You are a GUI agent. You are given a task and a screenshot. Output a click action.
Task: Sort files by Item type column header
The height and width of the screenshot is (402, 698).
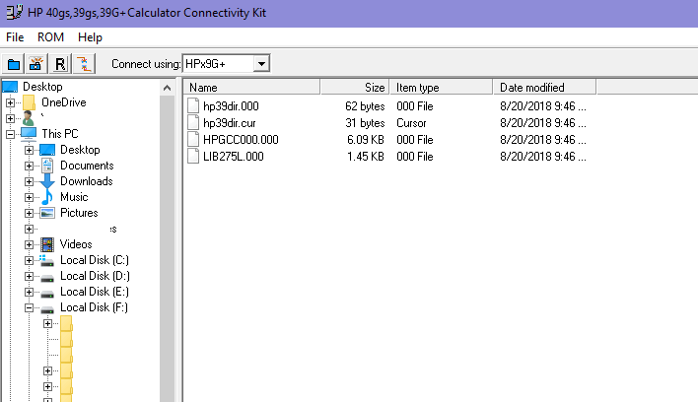click(x=442, y=87)
